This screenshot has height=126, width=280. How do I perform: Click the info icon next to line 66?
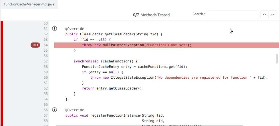(54, 110)
